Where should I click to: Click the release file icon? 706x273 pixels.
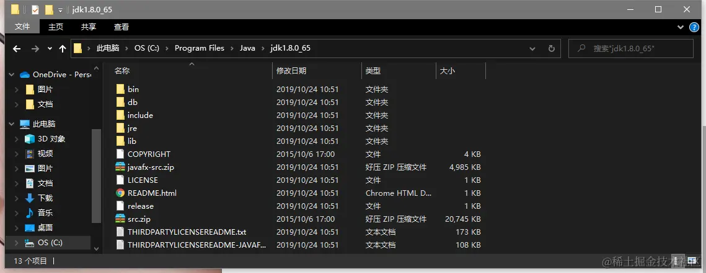coord(120,206)
